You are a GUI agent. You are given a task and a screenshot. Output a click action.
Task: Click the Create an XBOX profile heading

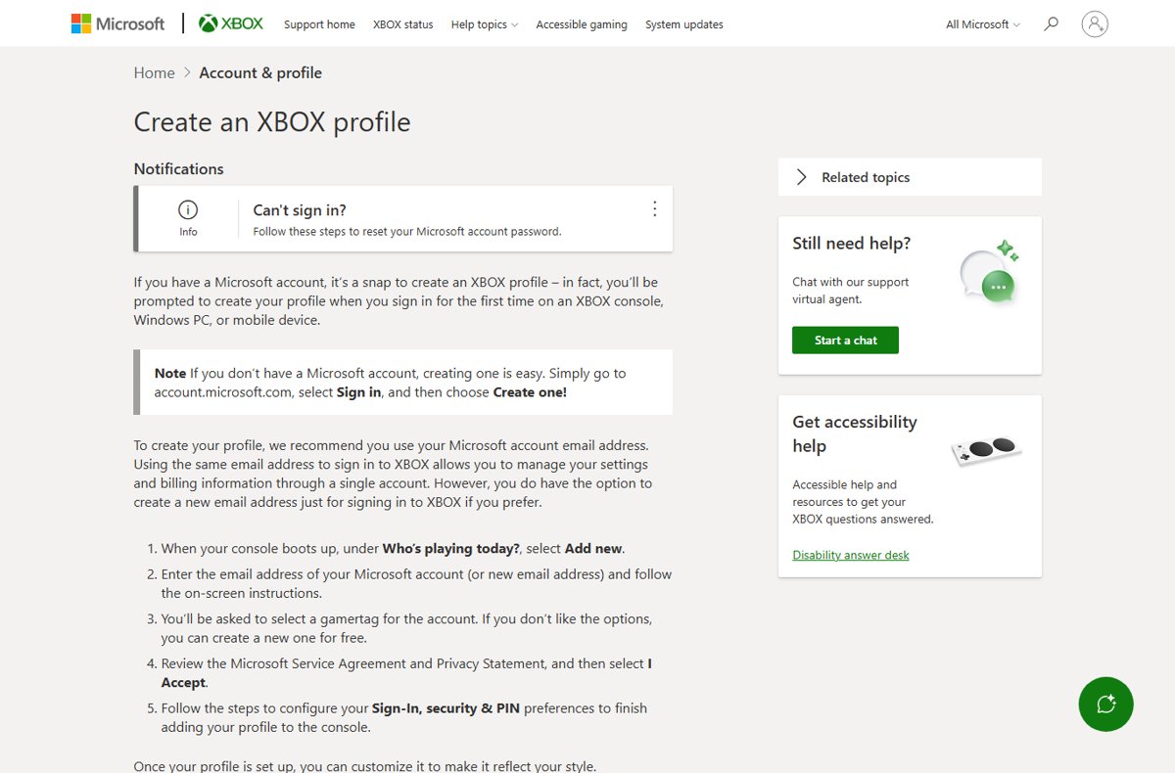click(x=272, y=122)
